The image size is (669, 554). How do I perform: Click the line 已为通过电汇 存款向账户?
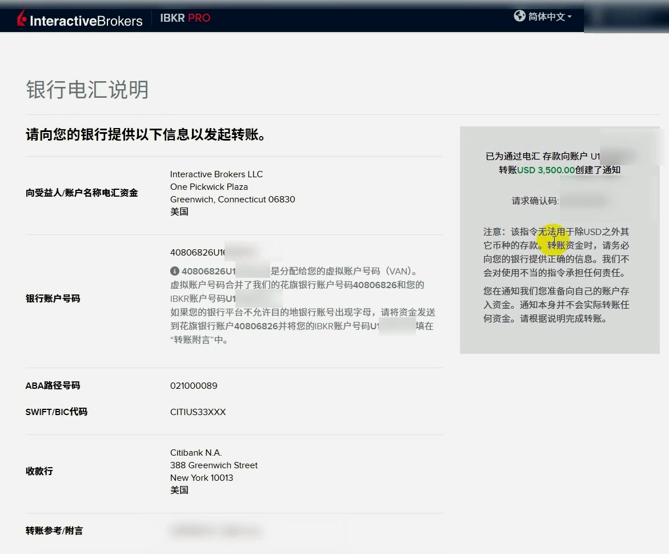tap(543, 156)
